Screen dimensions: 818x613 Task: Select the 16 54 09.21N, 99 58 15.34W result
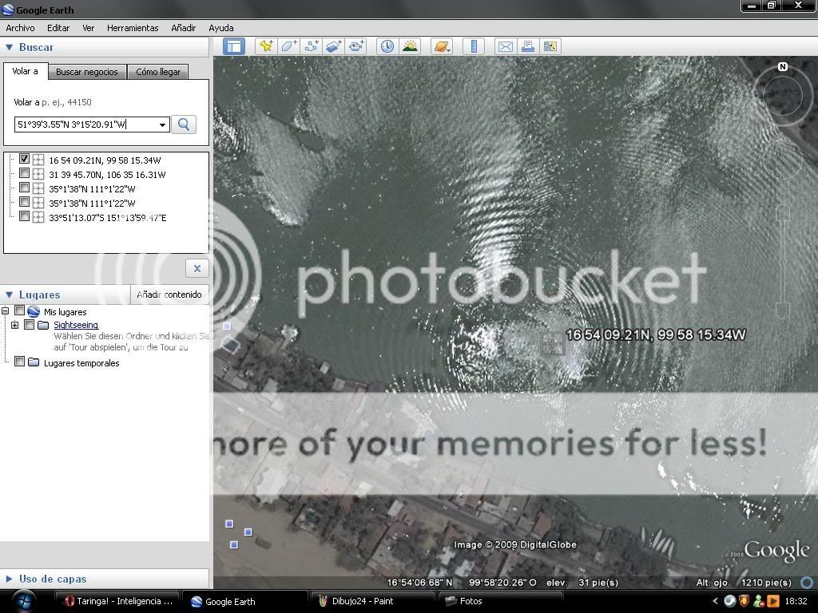point(105,160)
